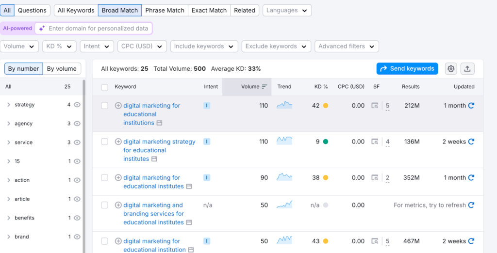Viewport: 497px width, 253px height.
Task: Select the Questions tab
Action: [x=32, y=10]
